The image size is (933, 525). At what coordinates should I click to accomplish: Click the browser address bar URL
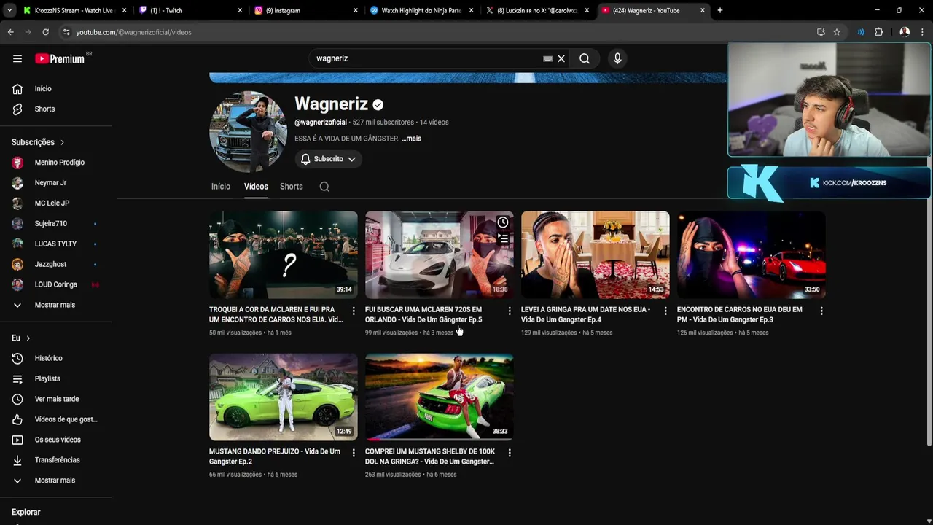133,32
